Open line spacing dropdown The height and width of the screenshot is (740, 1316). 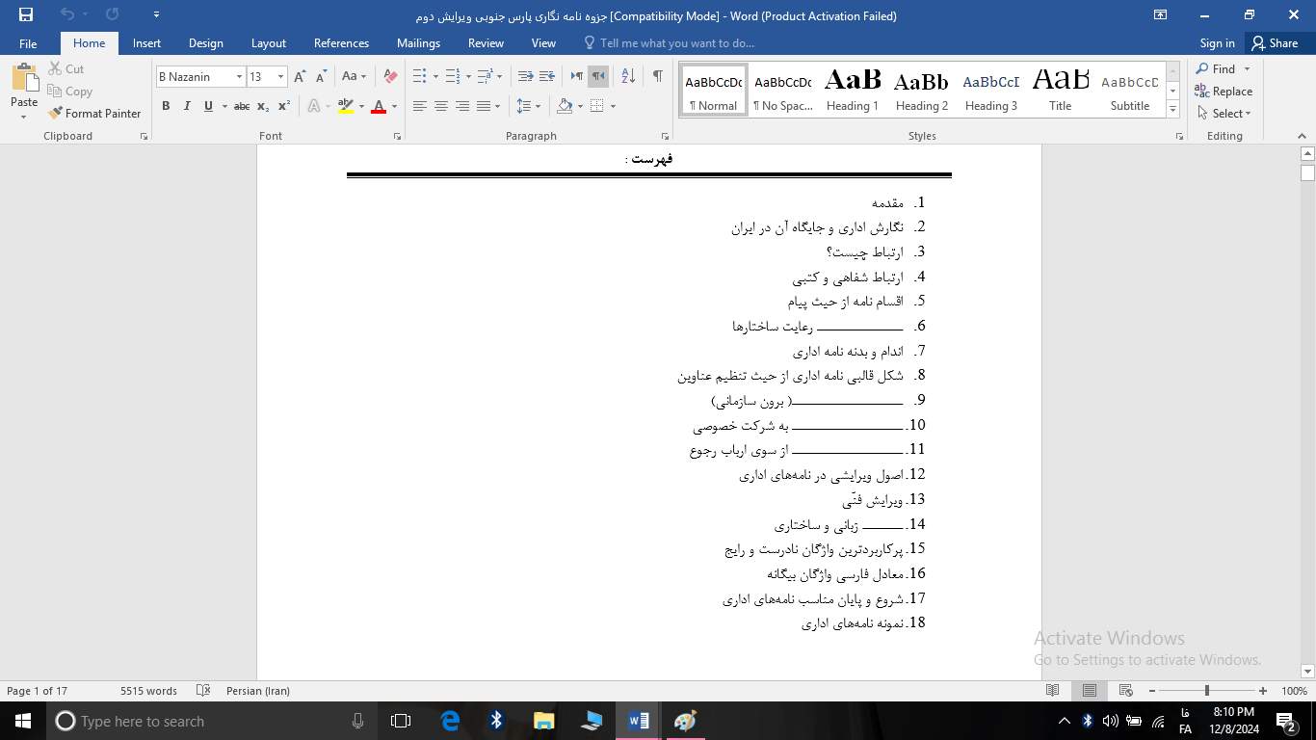pos(529,106)
